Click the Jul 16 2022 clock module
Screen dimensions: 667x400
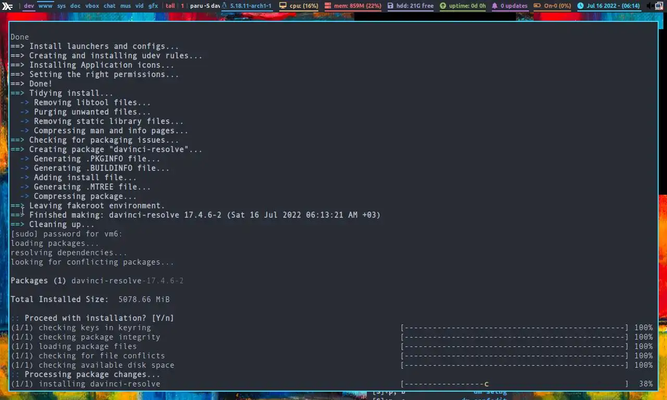[609, 6]
